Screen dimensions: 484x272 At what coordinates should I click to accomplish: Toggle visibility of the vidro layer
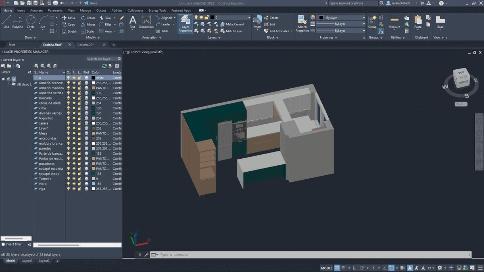click(x=69, y=184)
